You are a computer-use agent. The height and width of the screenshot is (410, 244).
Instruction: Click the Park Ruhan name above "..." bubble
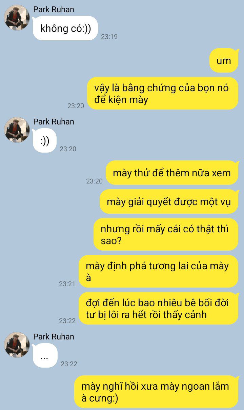pos(54,336)
